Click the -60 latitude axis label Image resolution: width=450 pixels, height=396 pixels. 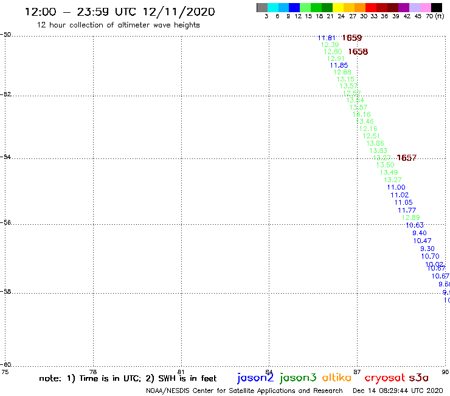pyautogui.click(x=5, y=365)
